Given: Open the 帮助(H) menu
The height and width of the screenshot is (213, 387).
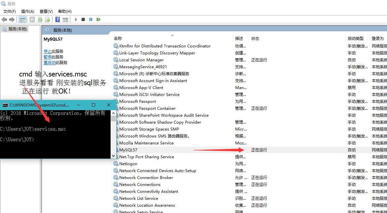Looking at the screenshot, I should pos(65,11).
